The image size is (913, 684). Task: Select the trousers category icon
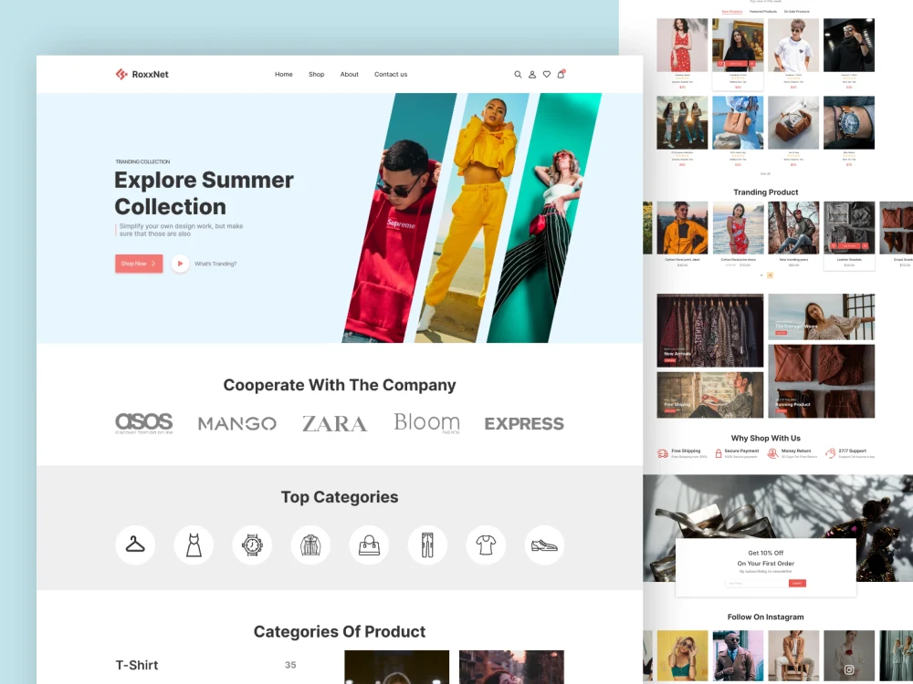427,545
